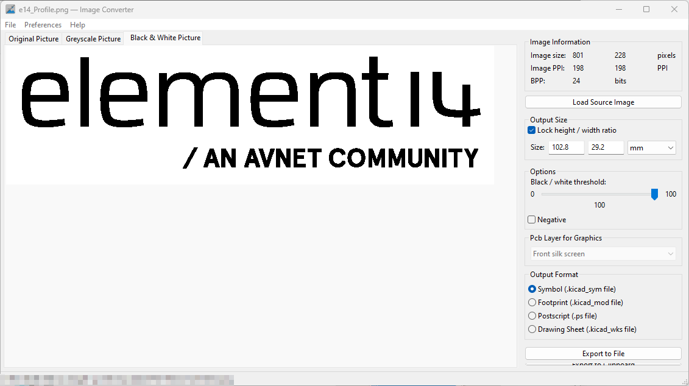Switch to the Greyscale Picture tab
689x386 pixels.
coord(93,38)
